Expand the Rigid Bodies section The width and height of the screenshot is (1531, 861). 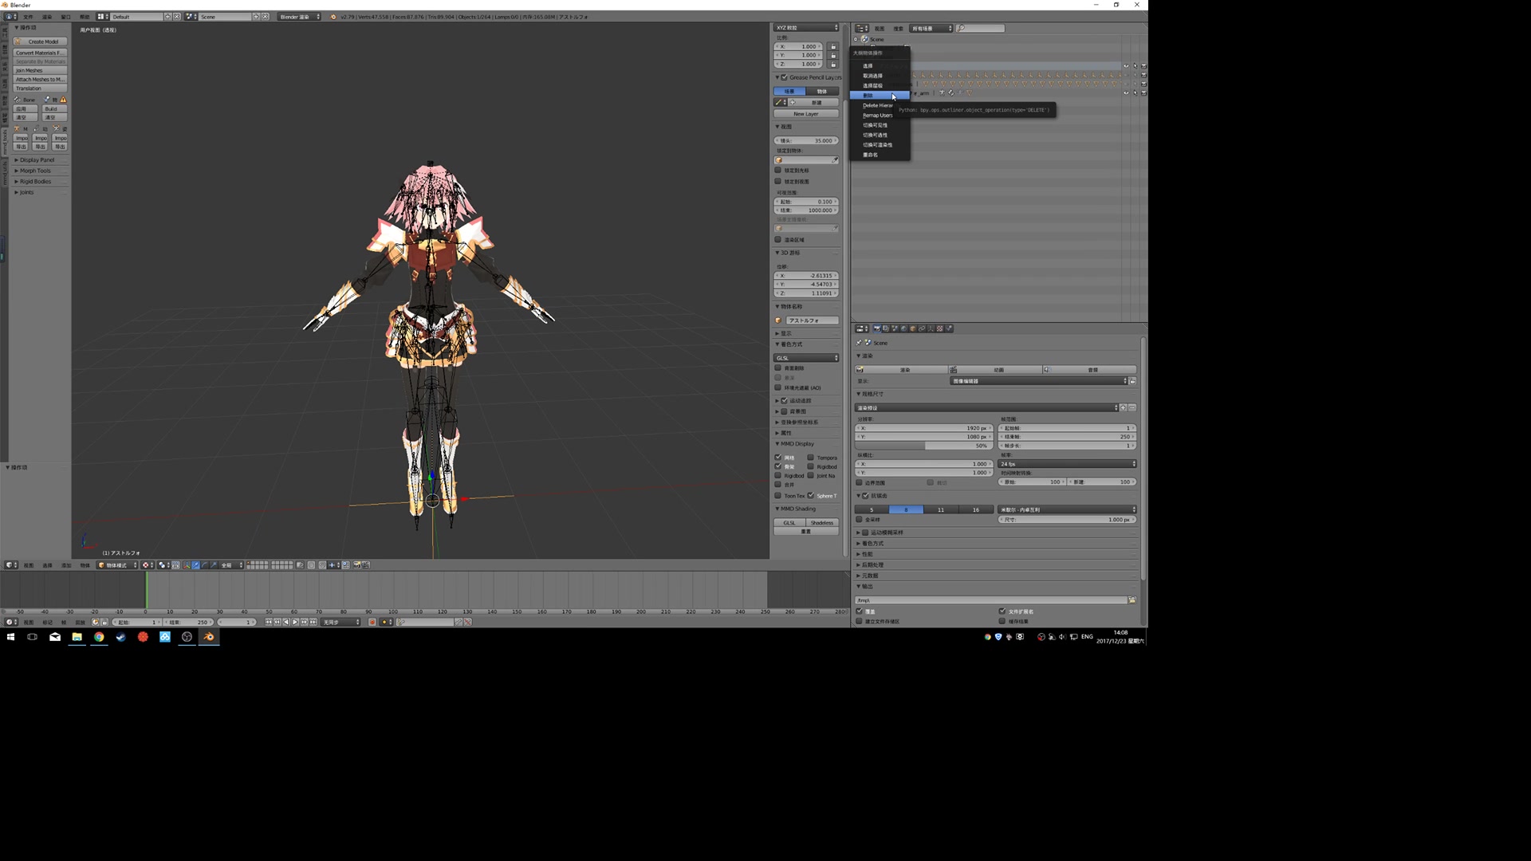click(35, 182)
